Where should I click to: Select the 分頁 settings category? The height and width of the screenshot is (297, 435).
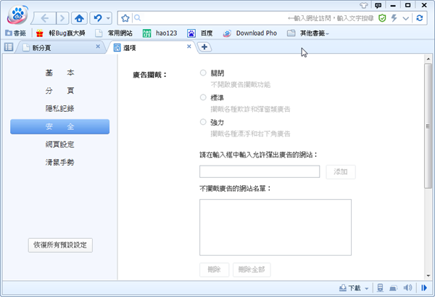60,91
